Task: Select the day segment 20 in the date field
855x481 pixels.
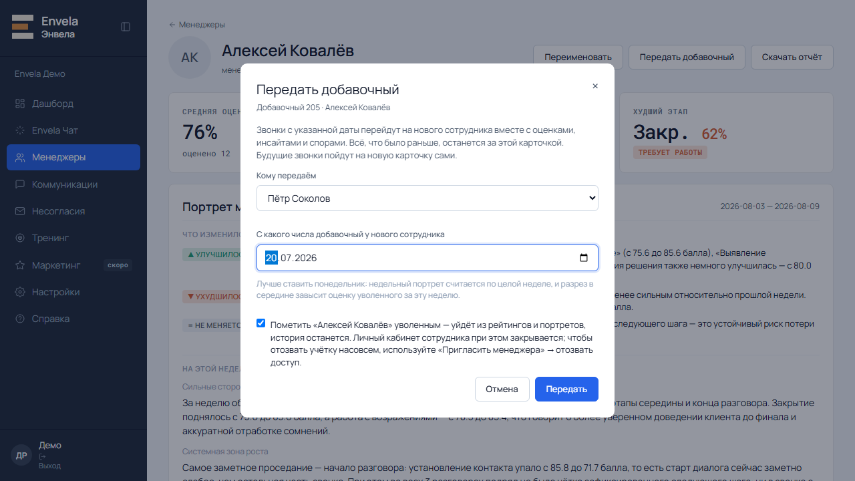Action: 271,258
